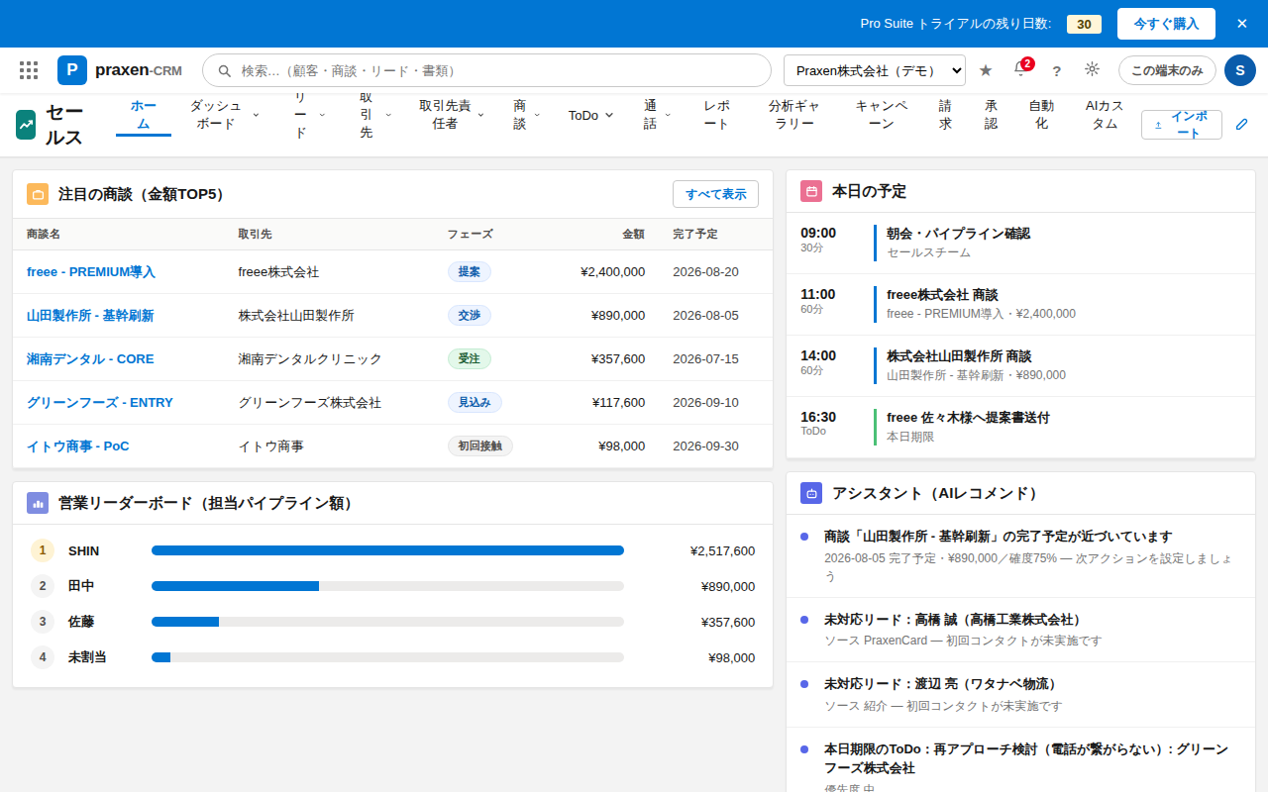Open the 分析ギャラリー tab
The height and width of the screenshot is (792, 1268).
793,115
